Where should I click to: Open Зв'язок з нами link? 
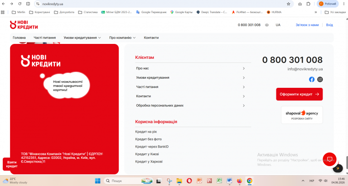coord(307,25)
